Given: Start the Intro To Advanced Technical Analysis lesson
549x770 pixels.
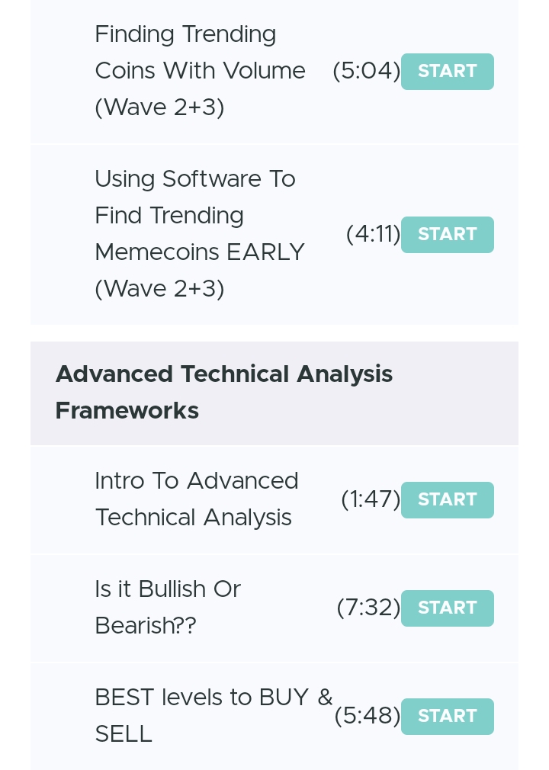Looking at the screenshot, I should click(448, 500).
